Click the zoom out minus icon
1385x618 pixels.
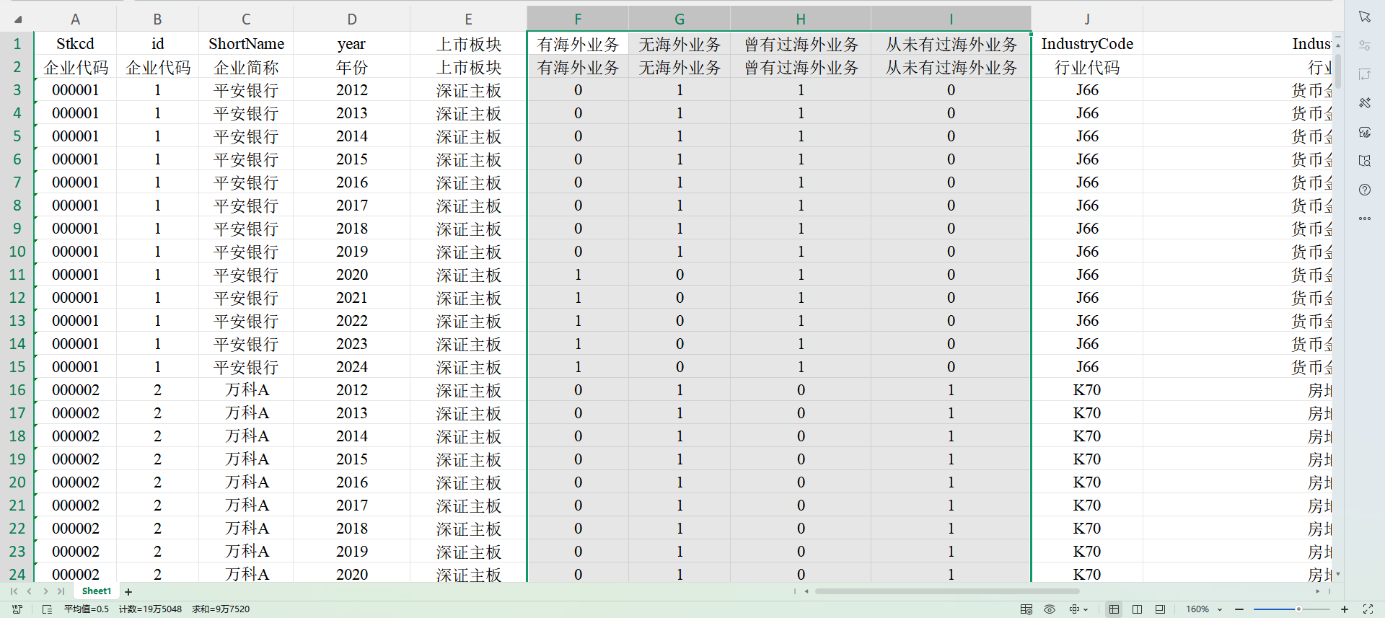coord(1239,609)
